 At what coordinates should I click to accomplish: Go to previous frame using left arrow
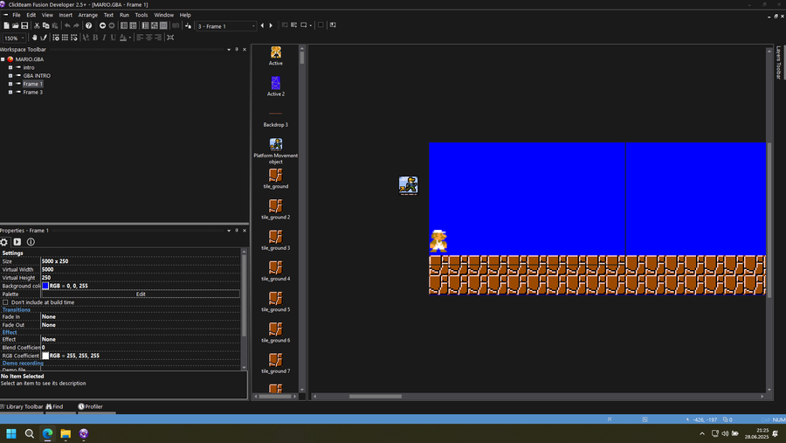262,25
